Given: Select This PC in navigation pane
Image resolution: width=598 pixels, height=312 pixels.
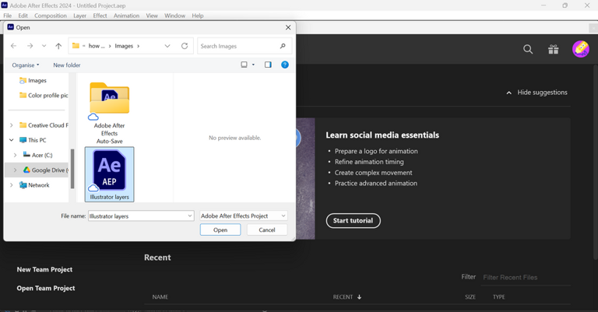Looking at the screenshot, I should coord(33,140).
